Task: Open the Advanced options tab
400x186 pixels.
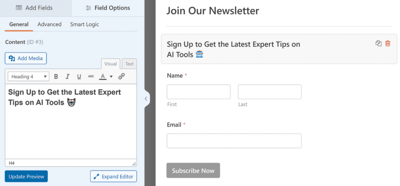Action: point(50,24)
